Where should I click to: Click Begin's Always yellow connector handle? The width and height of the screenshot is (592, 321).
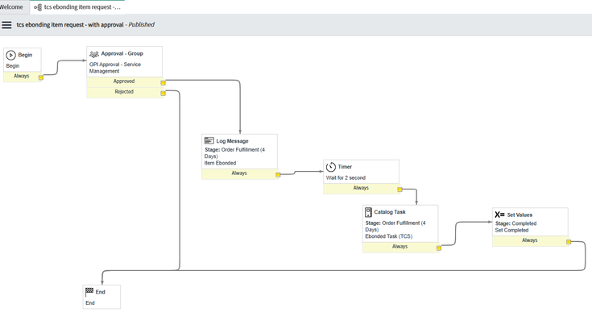coord(41,77)
